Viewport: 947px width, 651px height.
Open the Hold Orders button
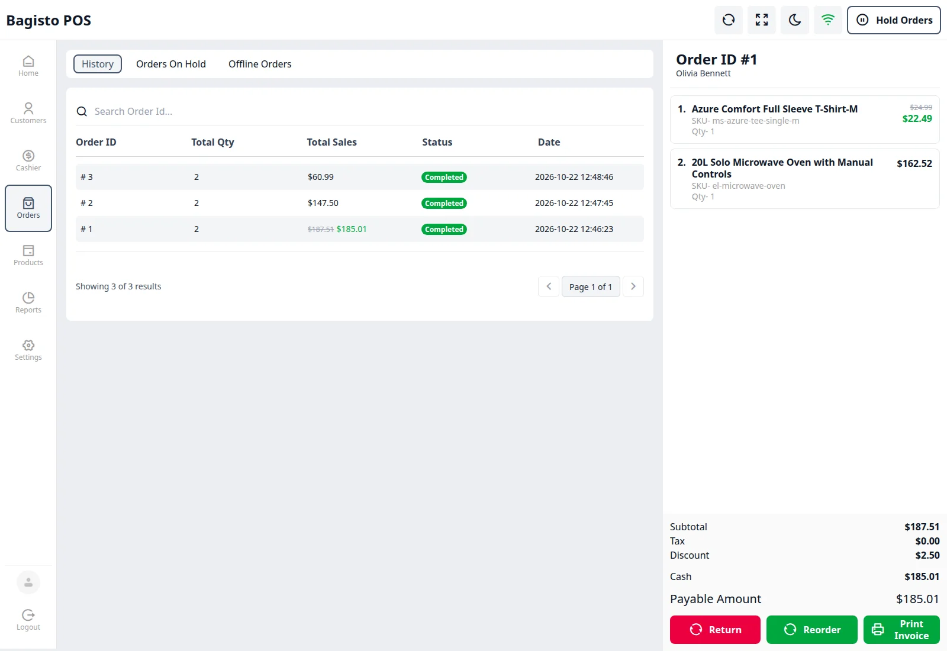[894, 20]
